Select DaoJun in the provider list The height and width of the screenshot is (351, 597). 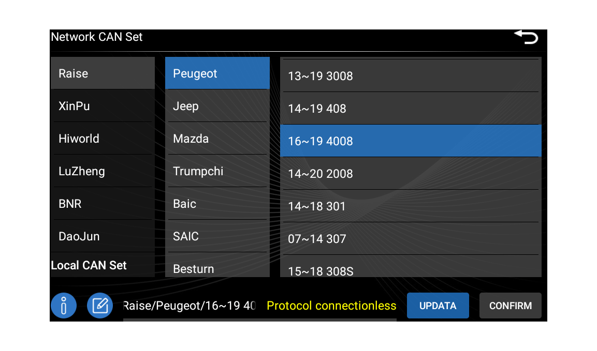(x=103, y=236)
